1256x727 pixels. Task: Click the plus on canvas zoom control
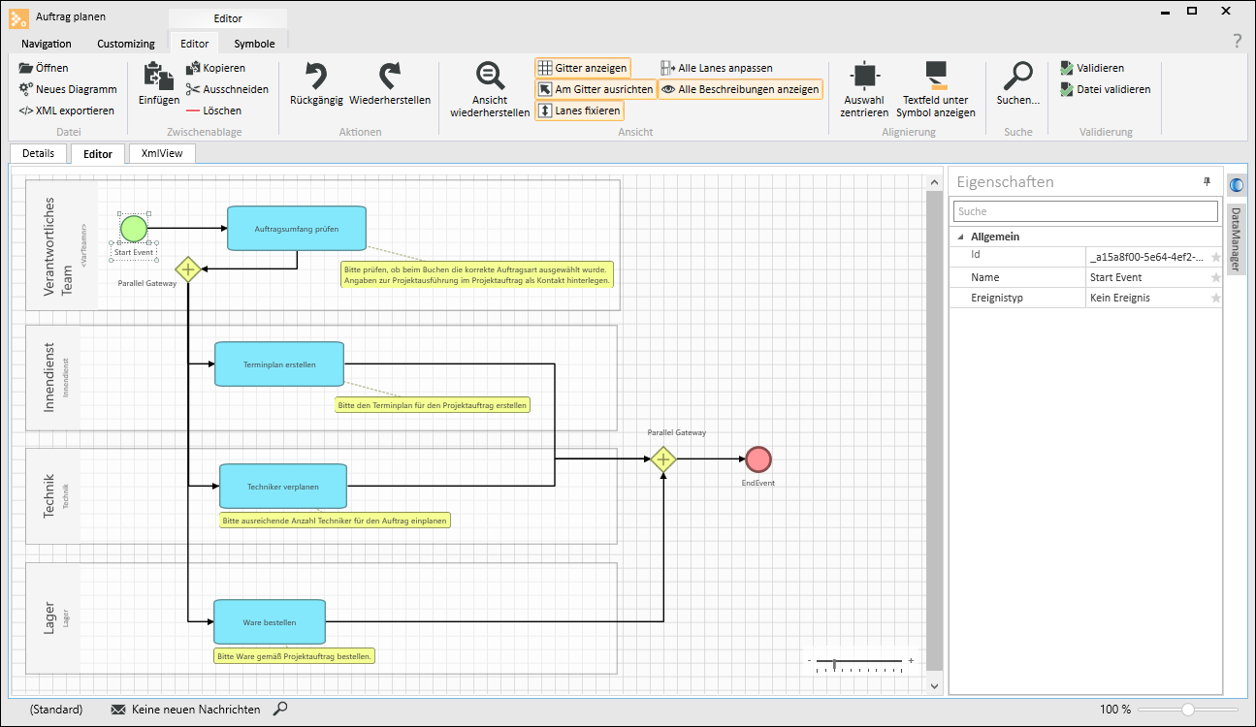pyautogui.click(x=911, y=661)
